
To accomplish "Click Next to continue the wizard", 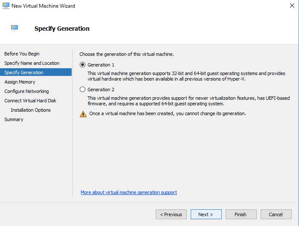I will (x=206, y=214).
